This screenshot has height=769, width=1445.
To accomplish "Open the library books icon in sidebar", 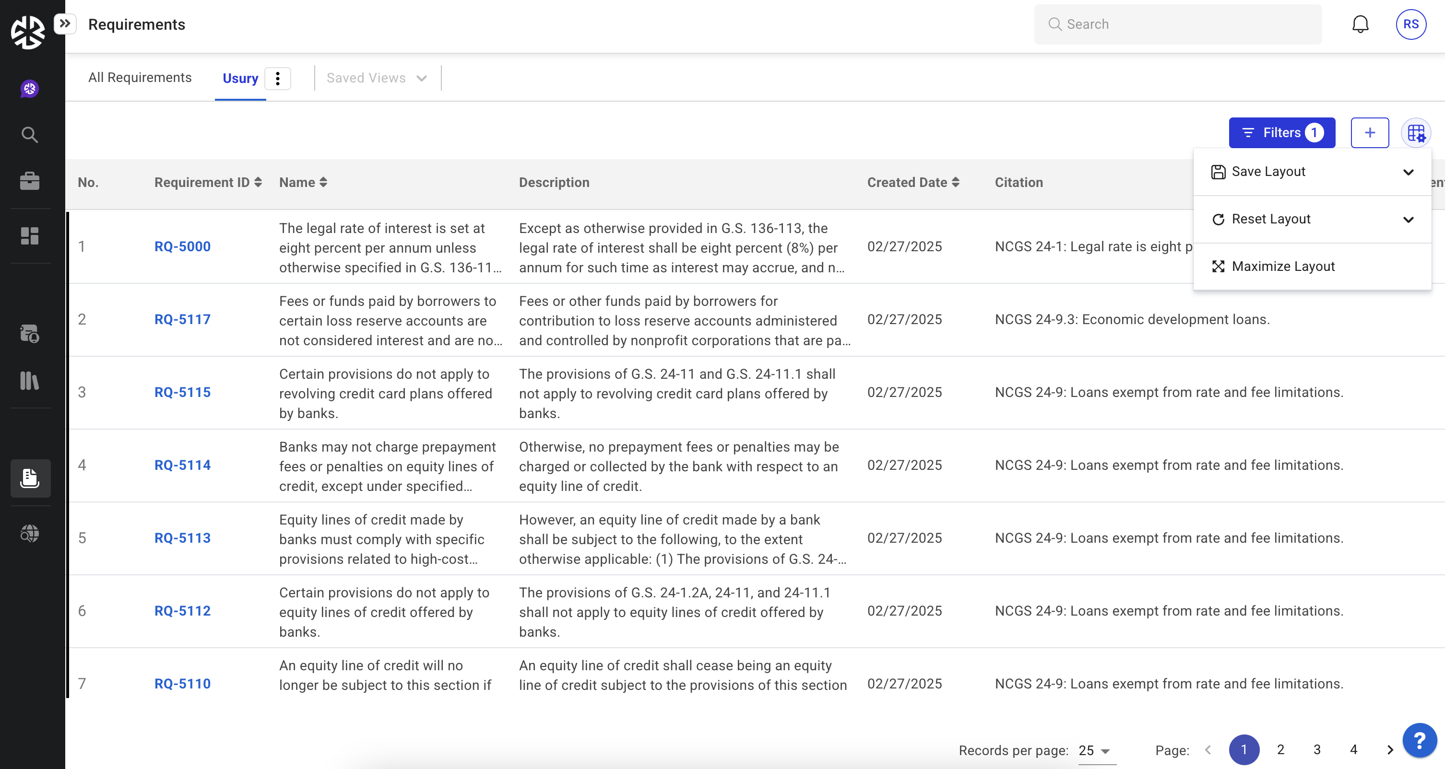I will (x=30, y=381).
